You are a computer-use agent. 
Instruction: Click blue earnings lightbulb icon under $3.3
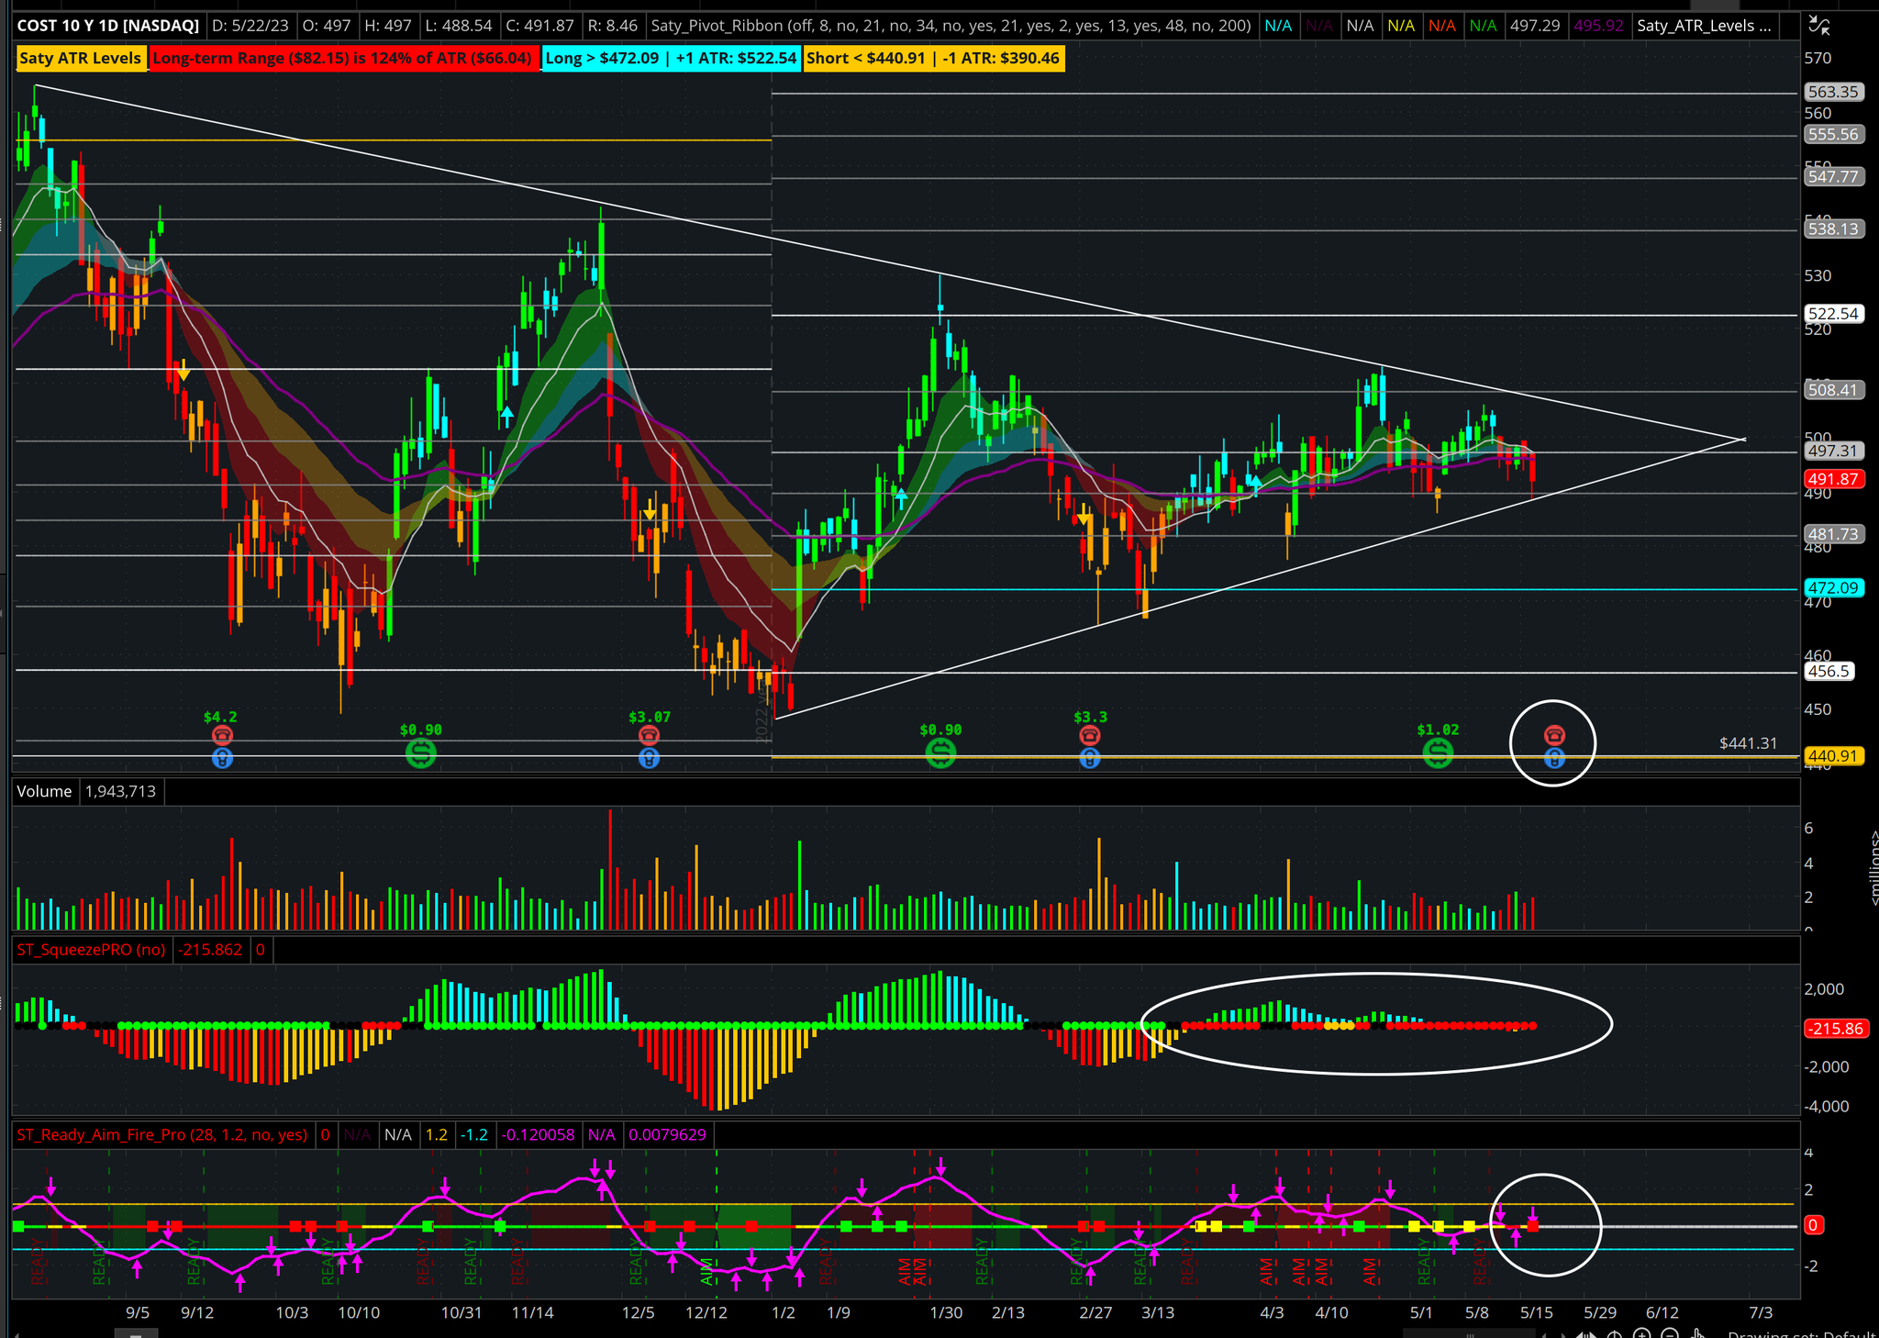point(1089,758)
